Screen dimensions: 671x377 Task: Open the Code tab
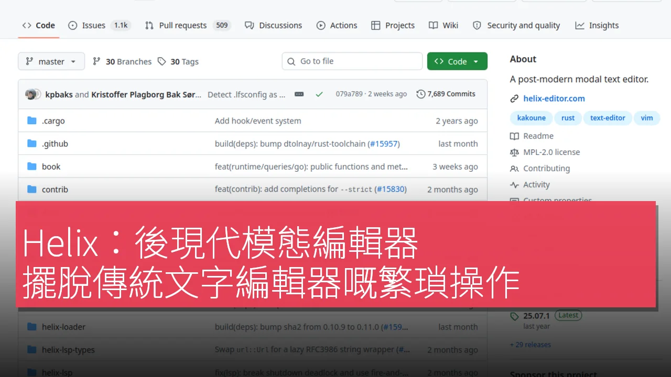[38, 25]
